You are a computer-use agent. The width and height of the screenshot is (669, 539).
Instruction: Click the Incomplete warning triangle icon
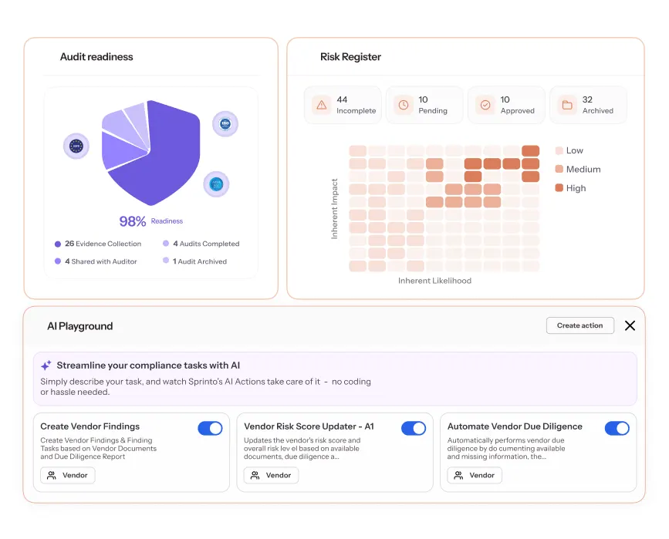pyautogui.click(x=322, y=105)
